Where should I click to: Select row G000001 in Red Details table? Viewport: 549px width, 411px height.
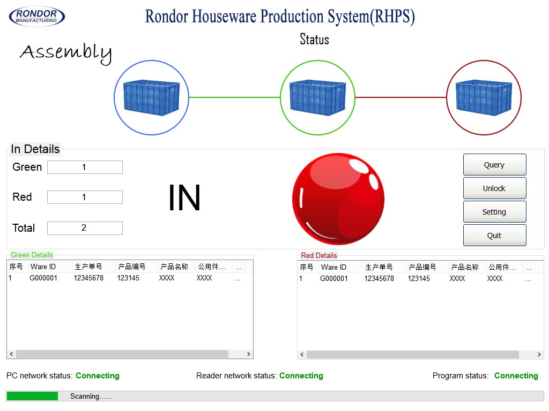(x=334, y=278)
